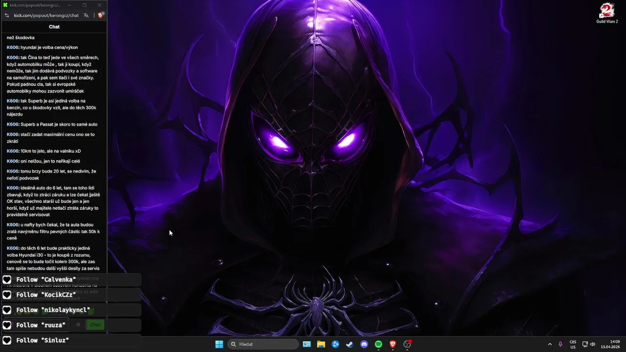626x352 pixels.
Task: Click K606 username on the hyundai message
Action: coord(12,47)
